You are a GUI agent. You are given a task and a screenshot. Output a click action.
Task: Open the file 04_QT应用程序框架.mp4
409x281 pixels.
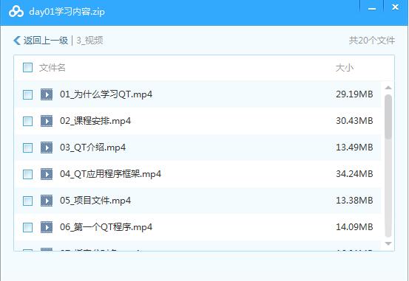click(x=110, y=174)
